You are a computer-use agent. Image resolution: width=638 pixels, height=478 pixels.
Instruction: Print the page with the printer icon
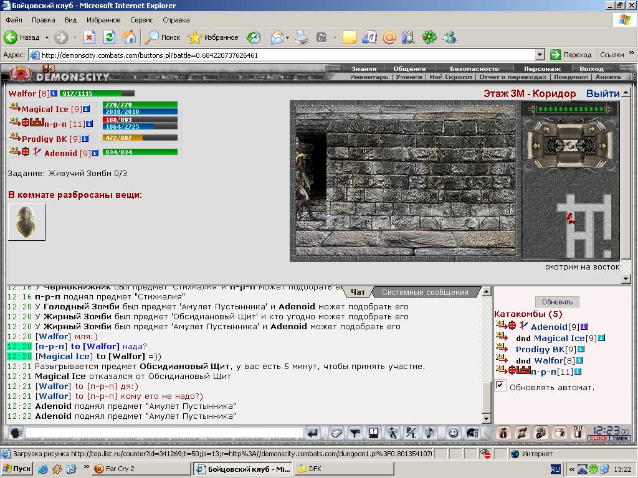[x=302, y=37]
